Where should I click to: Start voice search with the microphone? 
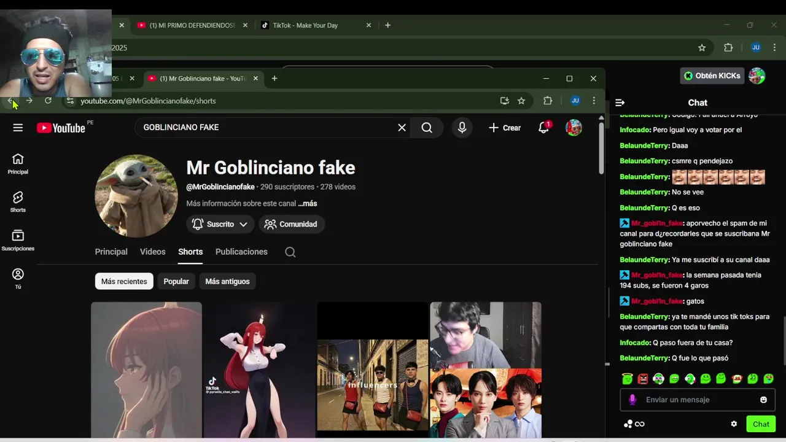pos(462,128)
